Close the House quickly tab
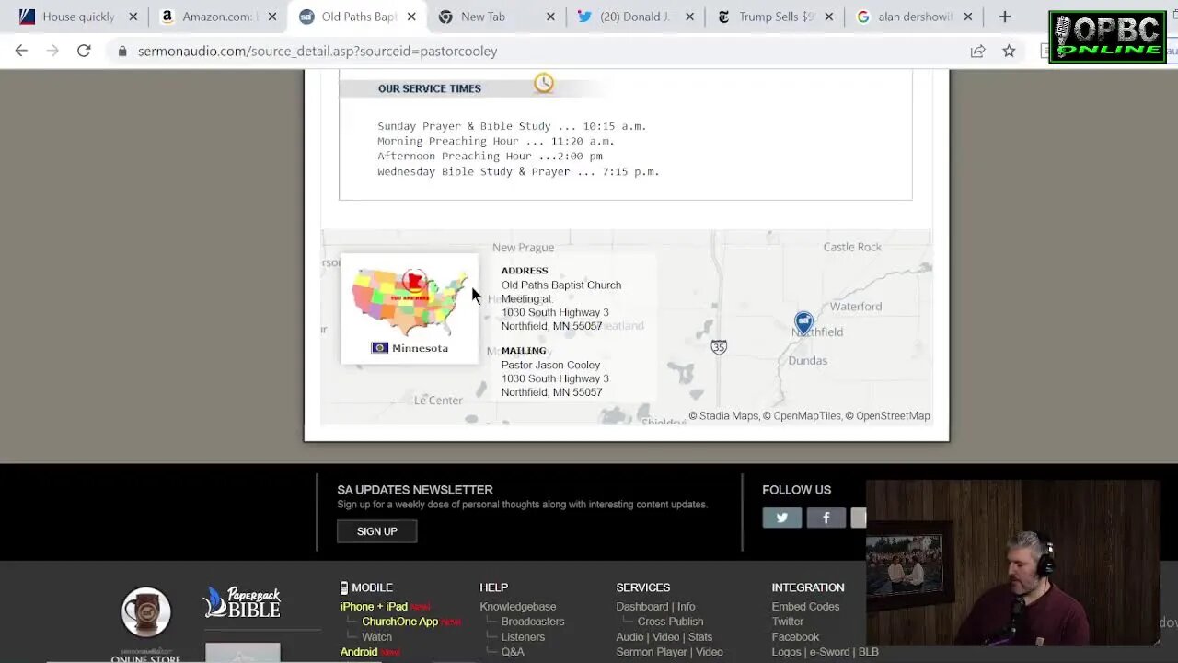1178x663 pixels. point(133,17)
